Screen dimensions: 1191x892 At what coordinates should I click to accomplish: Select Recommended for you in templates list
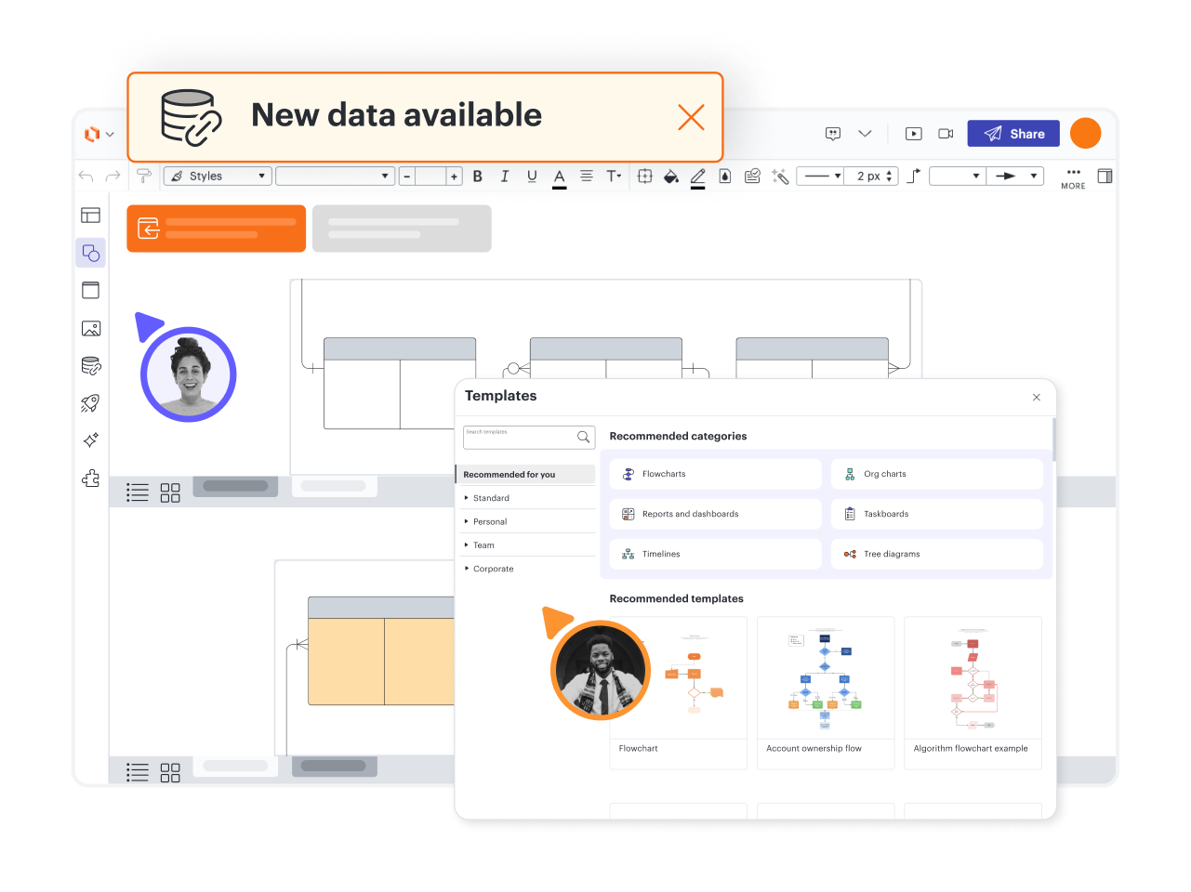click(509, 475)
